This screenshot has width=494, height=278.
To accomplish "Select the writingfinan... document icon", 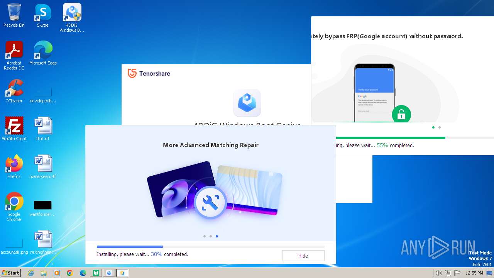I will 43,242.
